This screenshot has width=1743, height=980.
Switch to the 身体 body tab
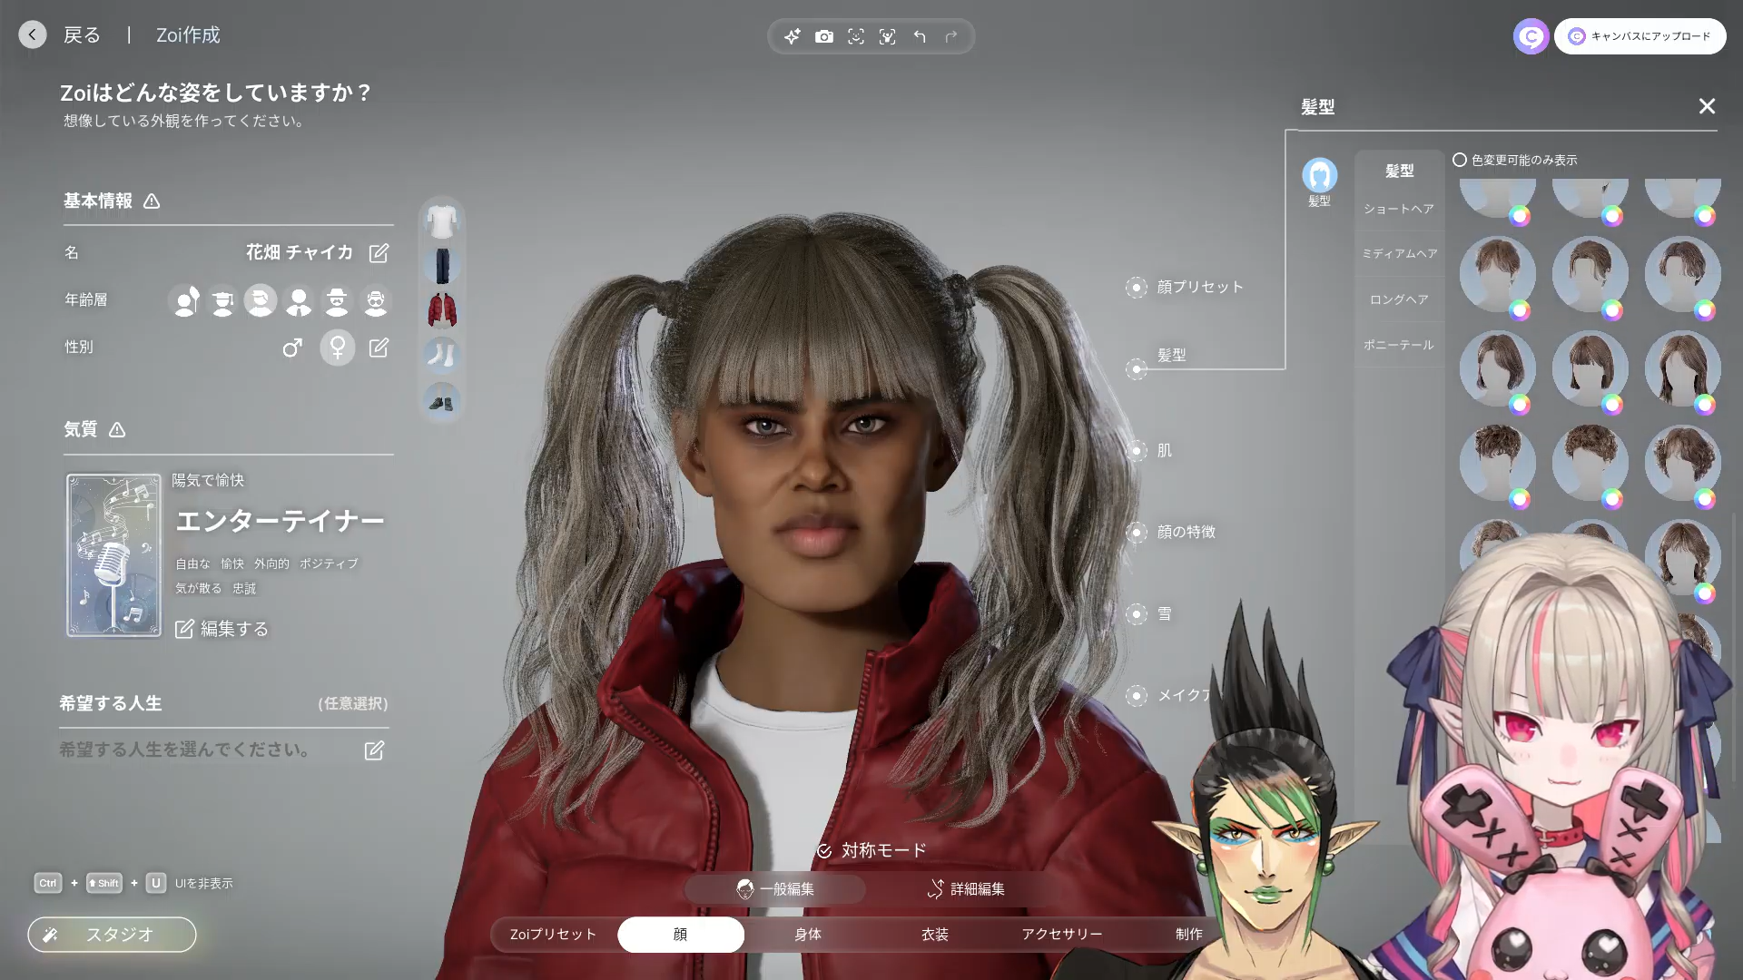click(x=807, y=935)
